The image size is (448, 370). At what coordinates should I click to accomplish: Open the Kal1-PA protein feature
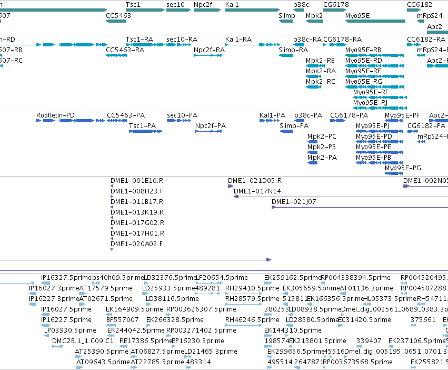(x=270, y=121)
